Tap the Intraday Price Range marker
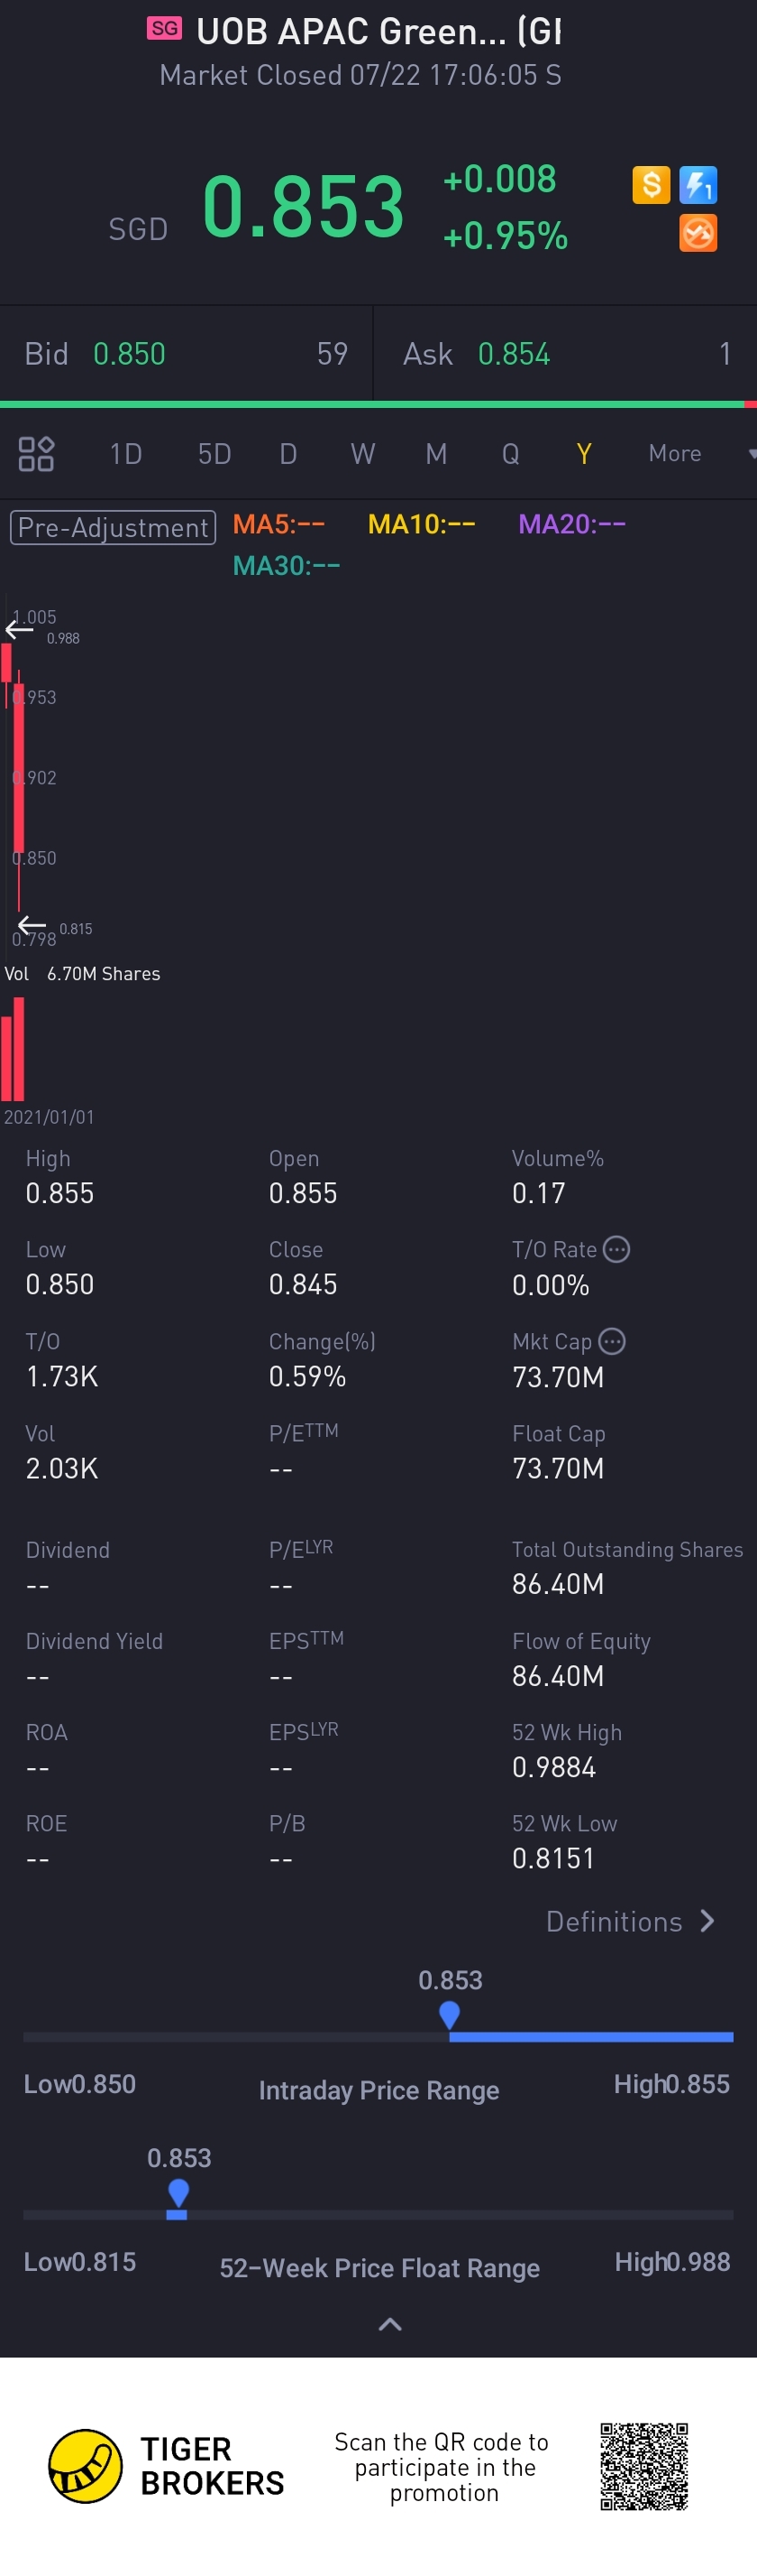 click(x=450, y=2014)
